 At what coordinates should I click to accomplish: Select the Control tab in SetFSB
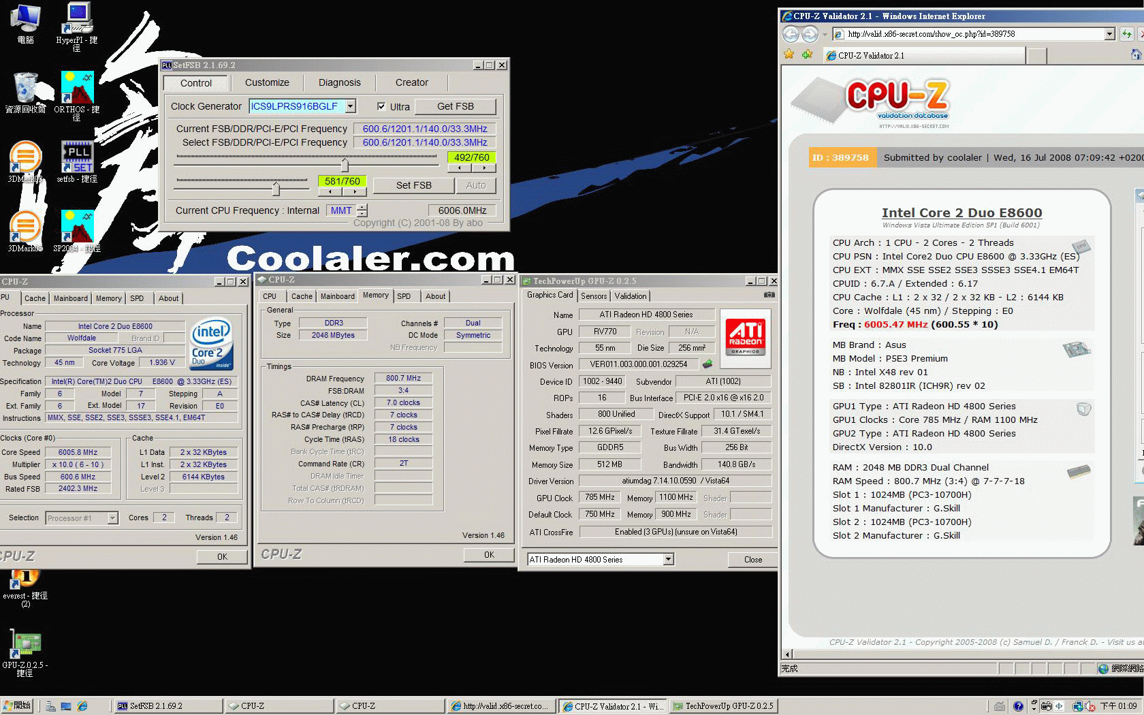[x=196, y=83]
